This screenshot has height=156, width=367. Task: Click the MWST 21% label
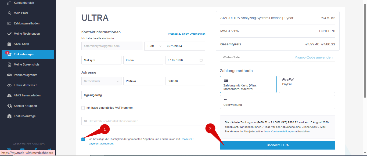pos(229,31)
